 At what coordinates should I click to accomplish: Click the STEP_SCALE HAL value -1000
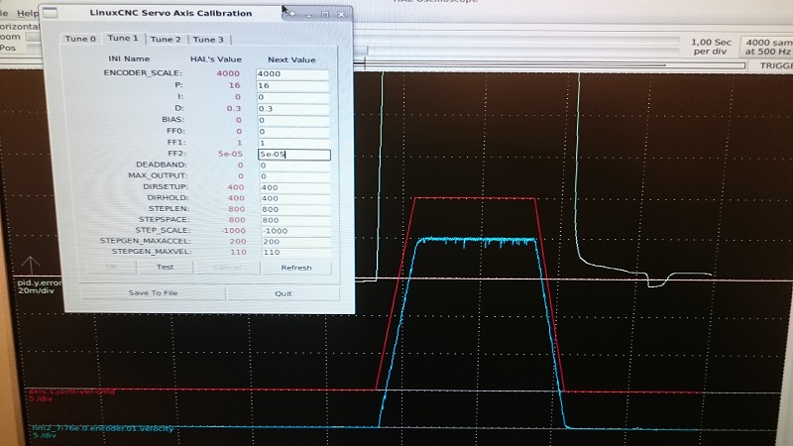(x=233, y=231)
